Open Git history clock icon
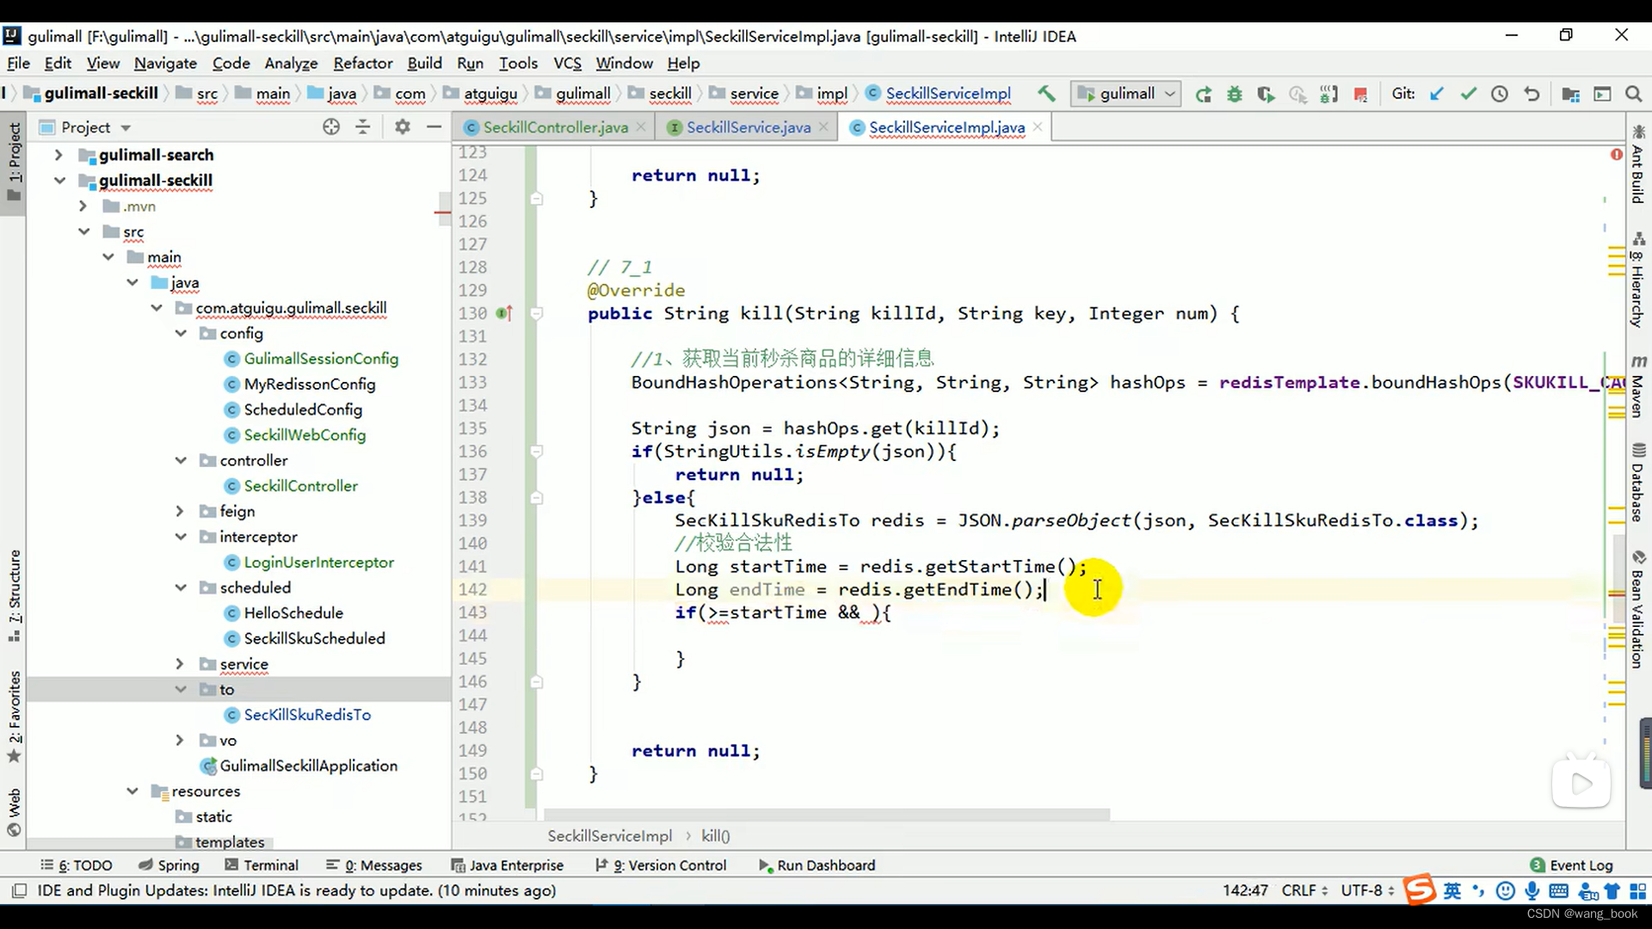 click(1500, 94)
